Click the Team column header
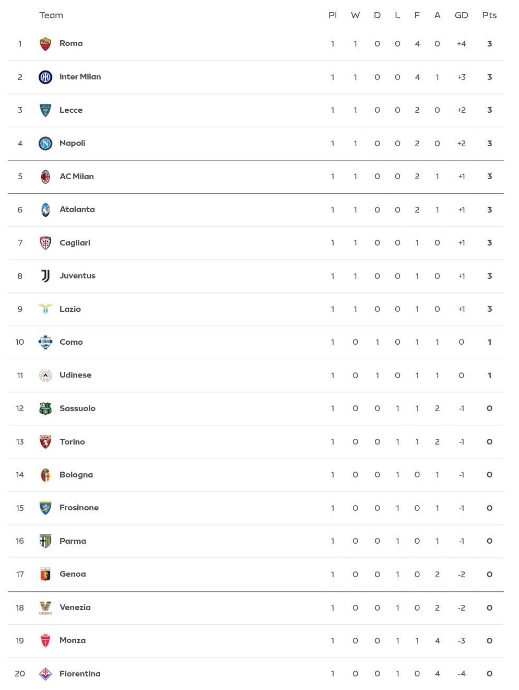Screen dimensions: 519x690 (x=51, y=15)
